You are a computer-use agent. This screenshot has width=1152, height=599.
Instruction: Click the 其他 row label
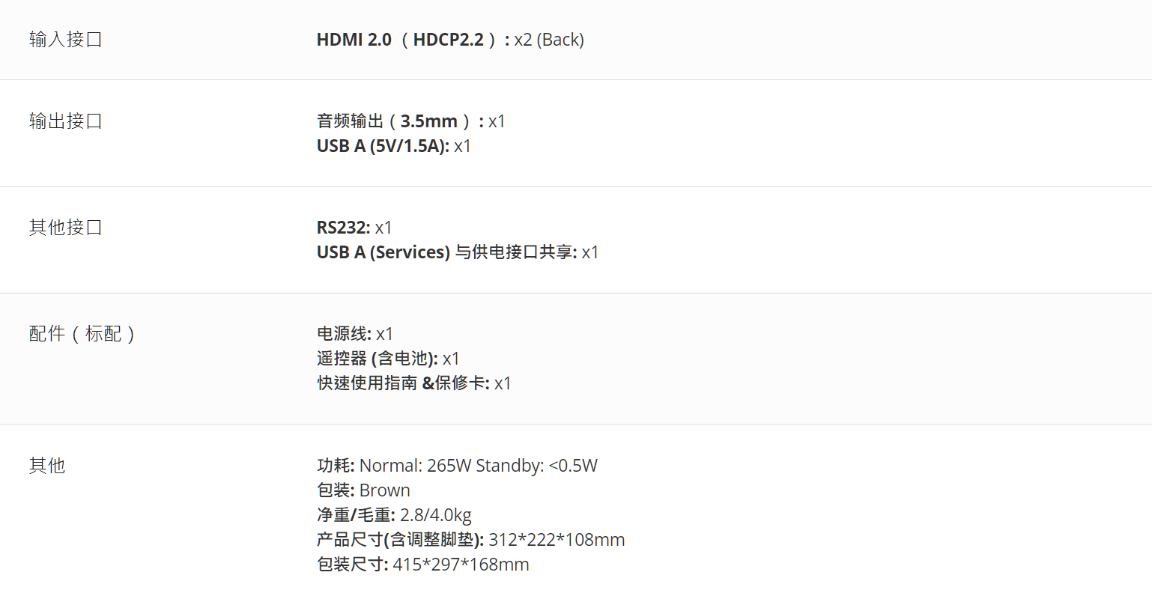tap(47, 466)
